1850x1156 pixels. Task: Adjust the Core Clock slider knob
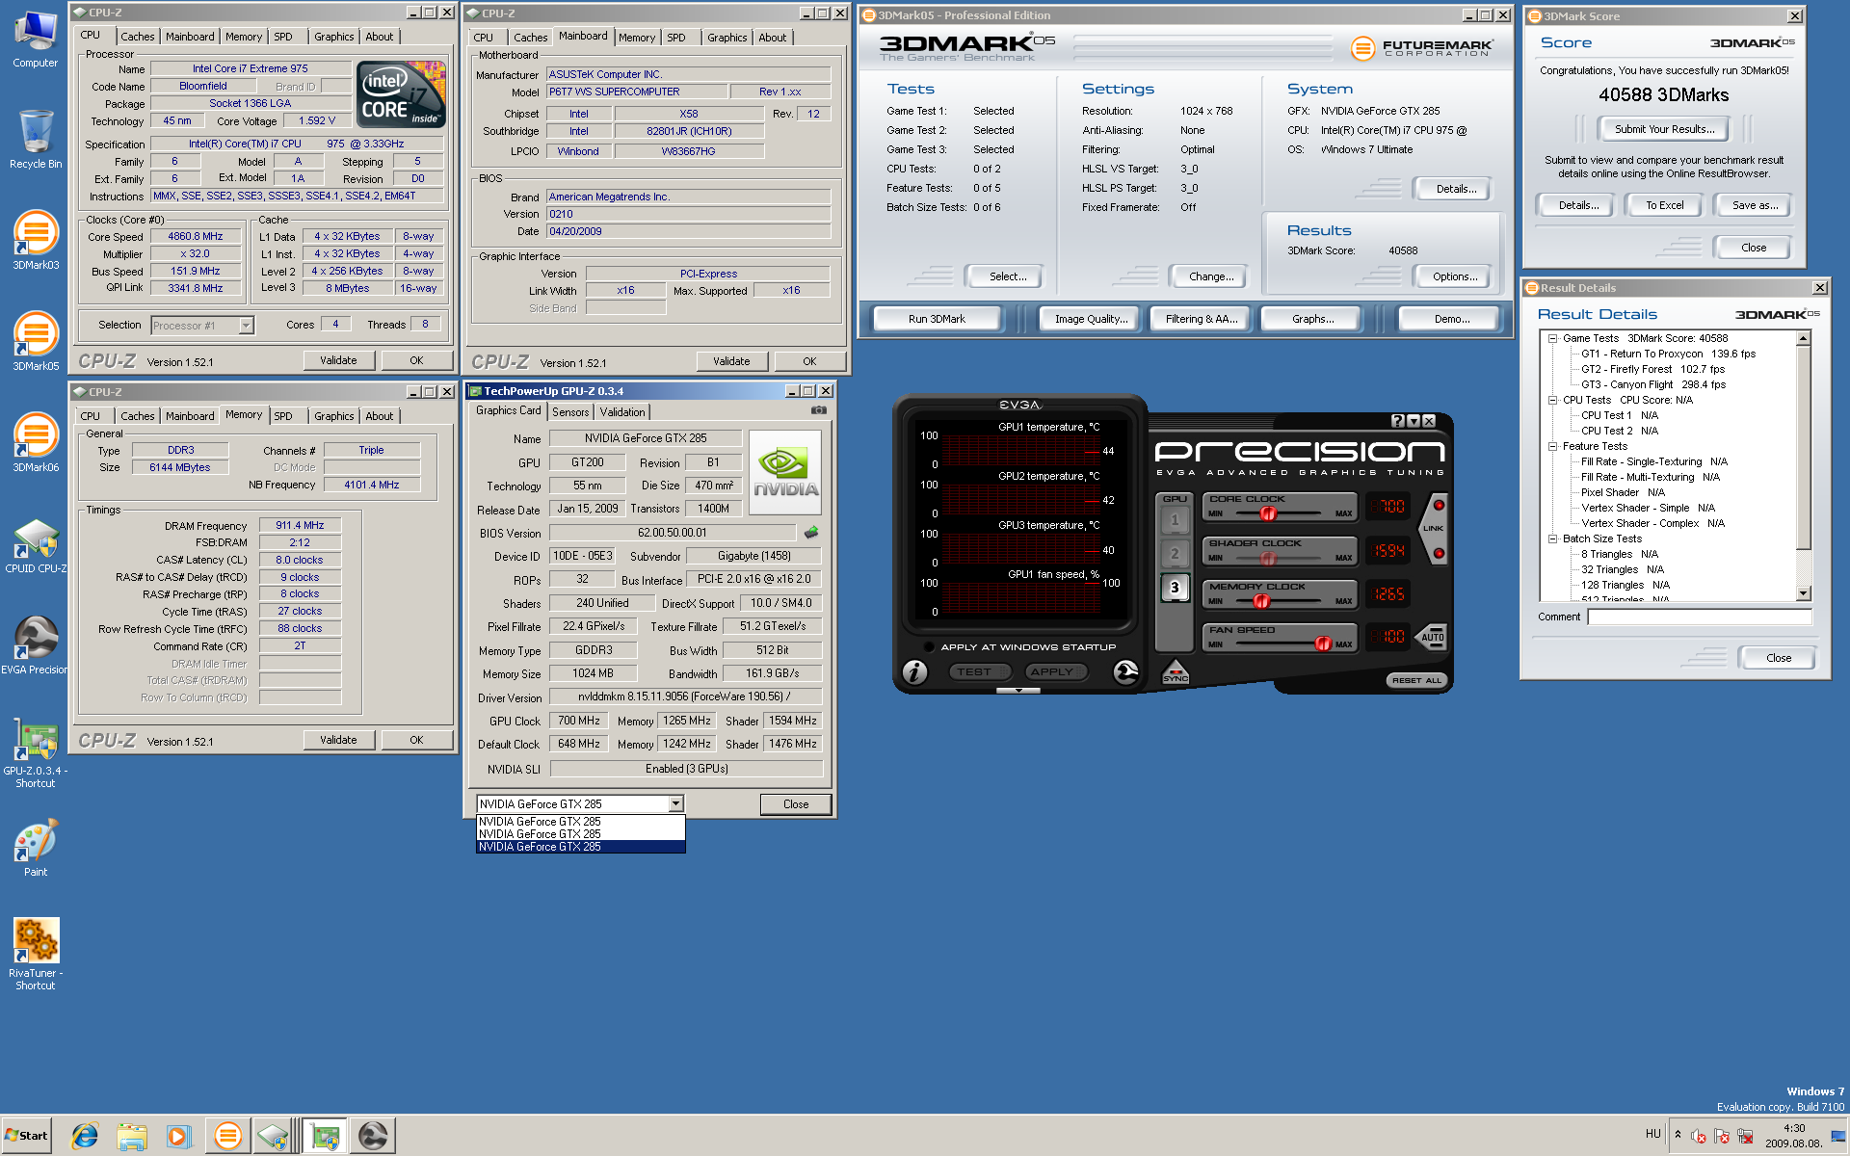pos(1268,513)
